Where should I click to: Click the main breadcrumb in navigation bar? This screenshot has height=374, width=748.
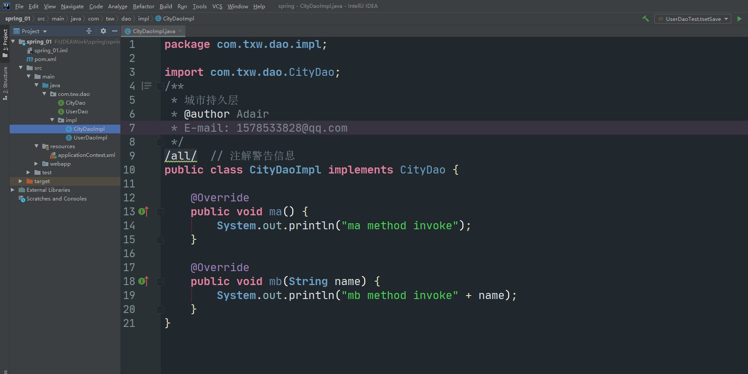(58, 19)
